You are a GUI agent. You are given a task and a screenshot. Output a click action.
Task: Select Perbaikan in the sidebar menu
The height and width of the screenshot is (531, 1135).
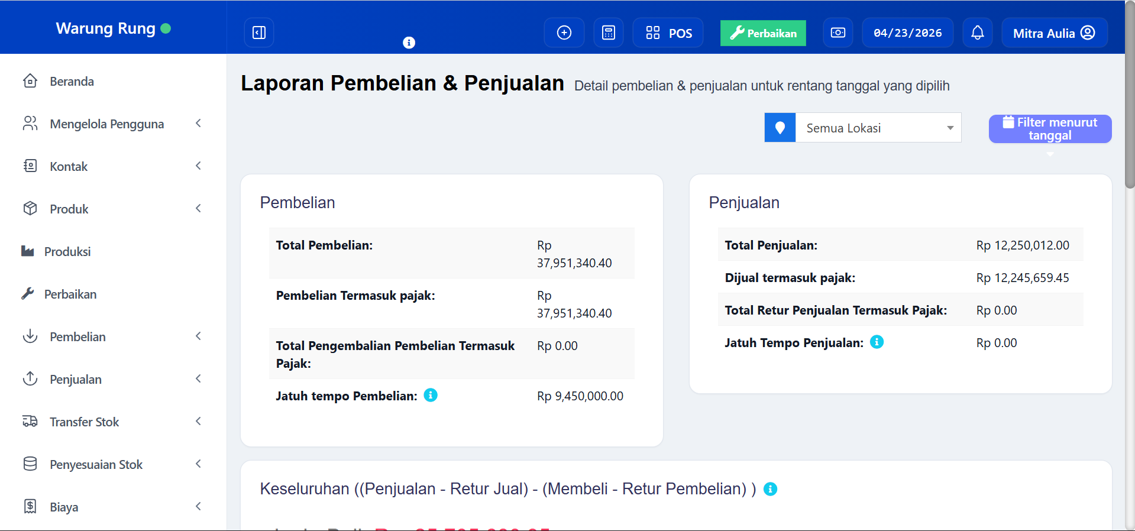coord(70,294)
